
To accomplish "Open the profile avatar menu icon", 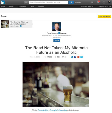I will point(109,2).
